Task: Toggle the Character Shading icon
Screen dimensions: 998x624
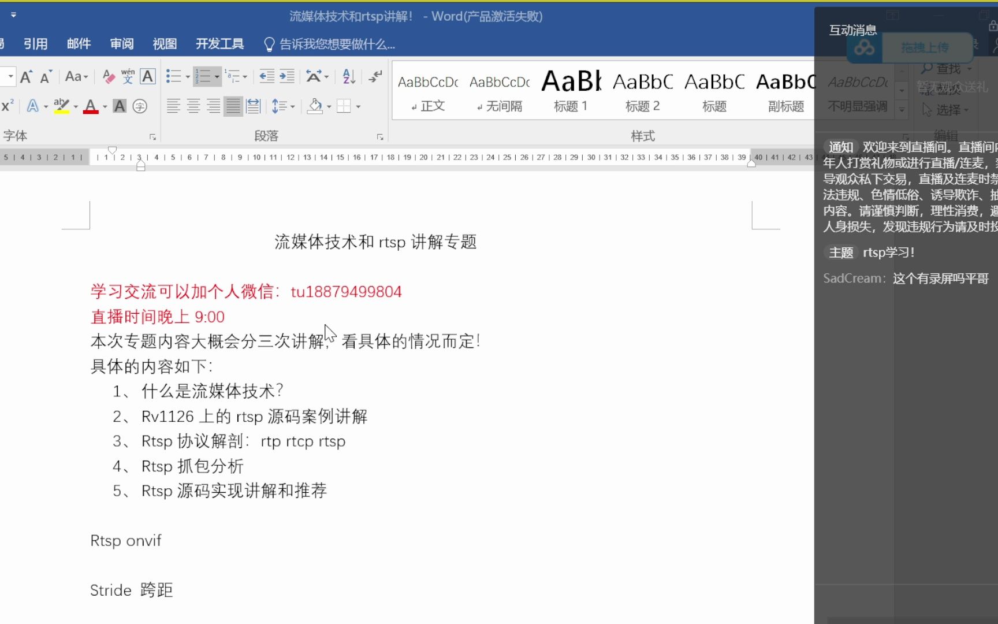Action: tap(119, 106)
